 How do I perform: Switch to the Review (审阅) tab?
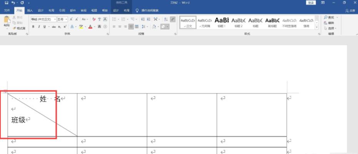(x=83, y=10)
